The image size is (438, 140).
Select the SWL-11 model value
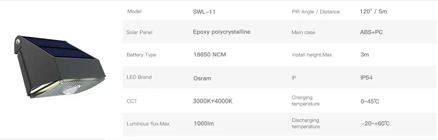tap(204, 12)
